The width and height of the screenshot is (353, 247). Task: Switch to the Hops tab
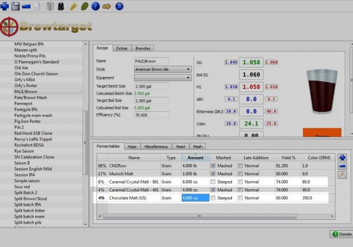133,146
